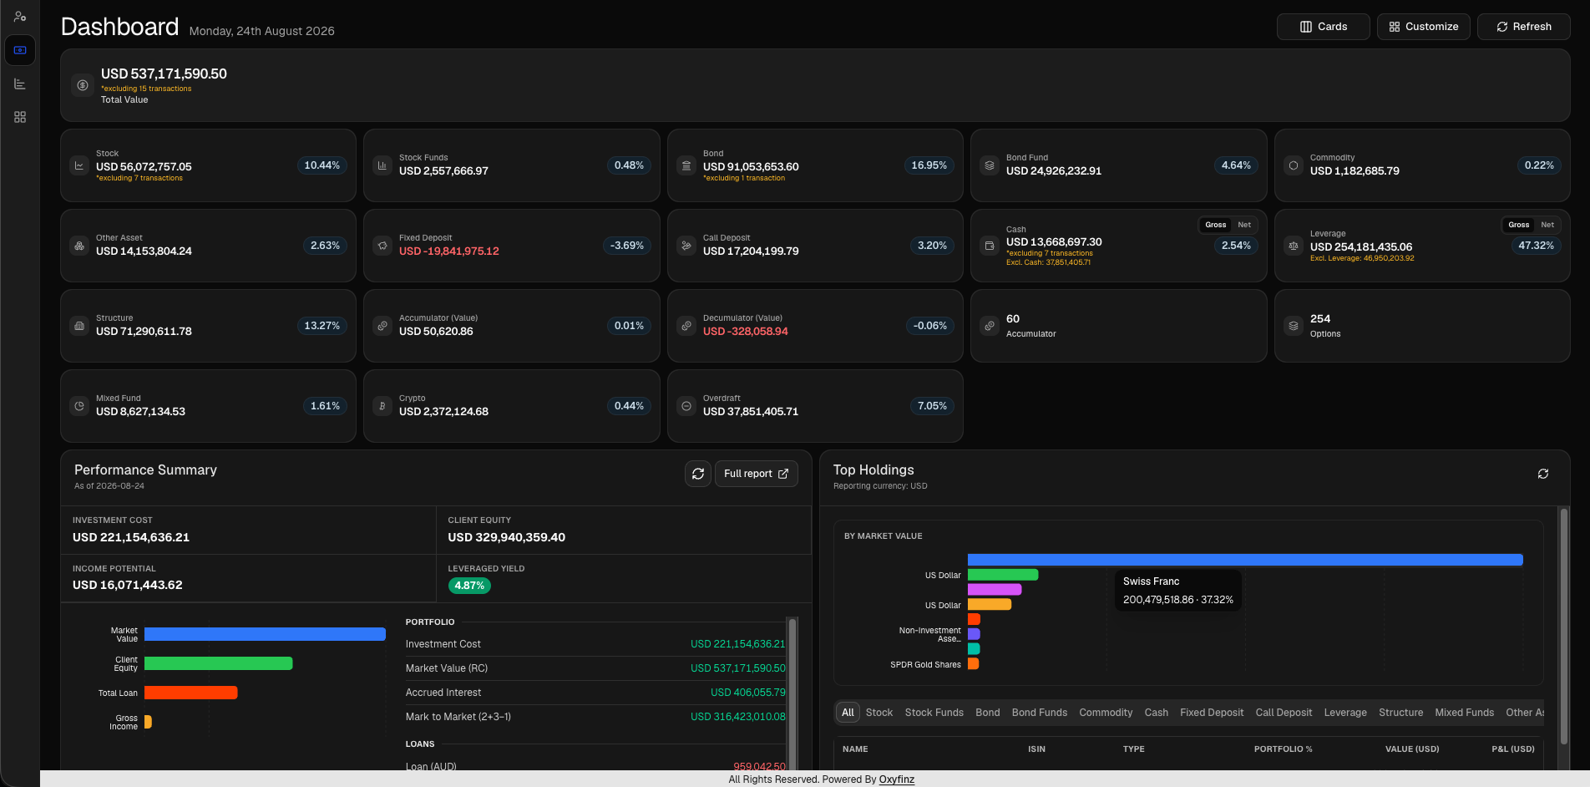
Task: Click the Stock card chart icon
Action: tap(79, 165)
